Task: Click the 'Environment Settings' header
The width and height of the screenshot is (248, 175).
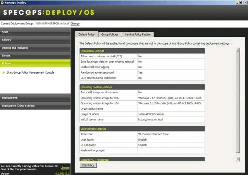Action: [x=142, y=129]
